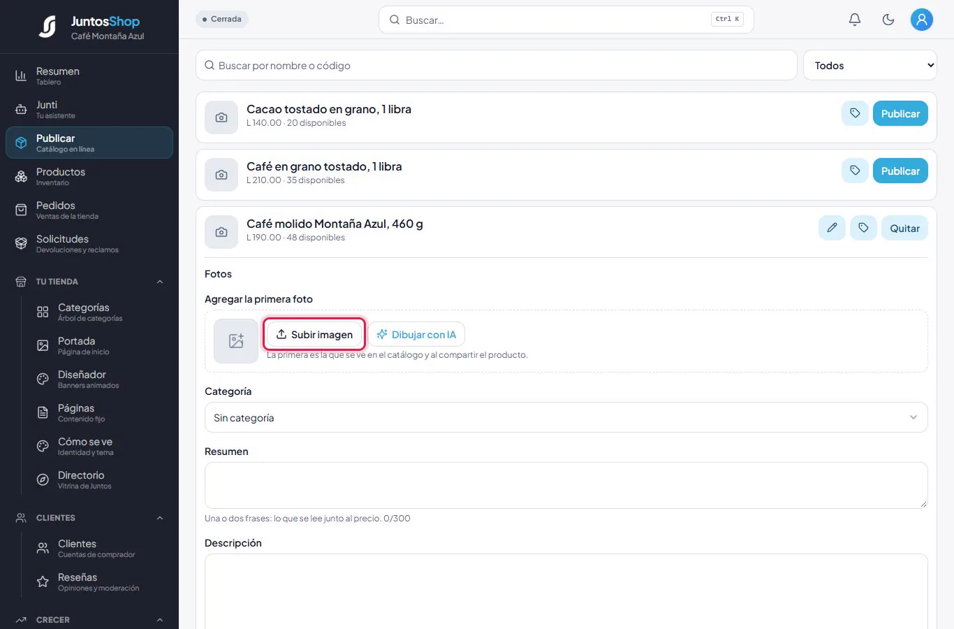Go to Pedidos in sidebar
954x629 pixels.
[x=89, y=210]
